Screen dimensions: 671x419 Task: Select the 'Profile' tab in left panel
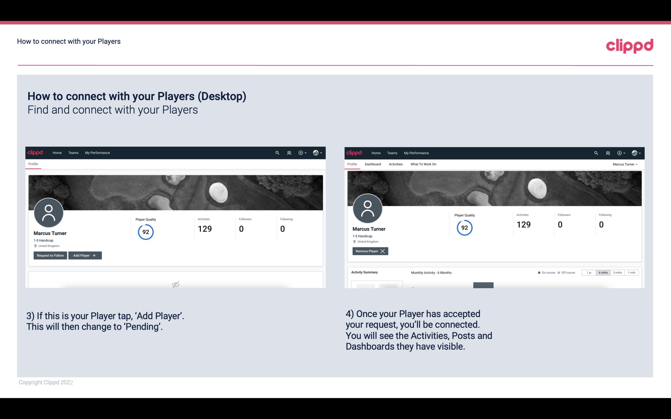[32, 164]
